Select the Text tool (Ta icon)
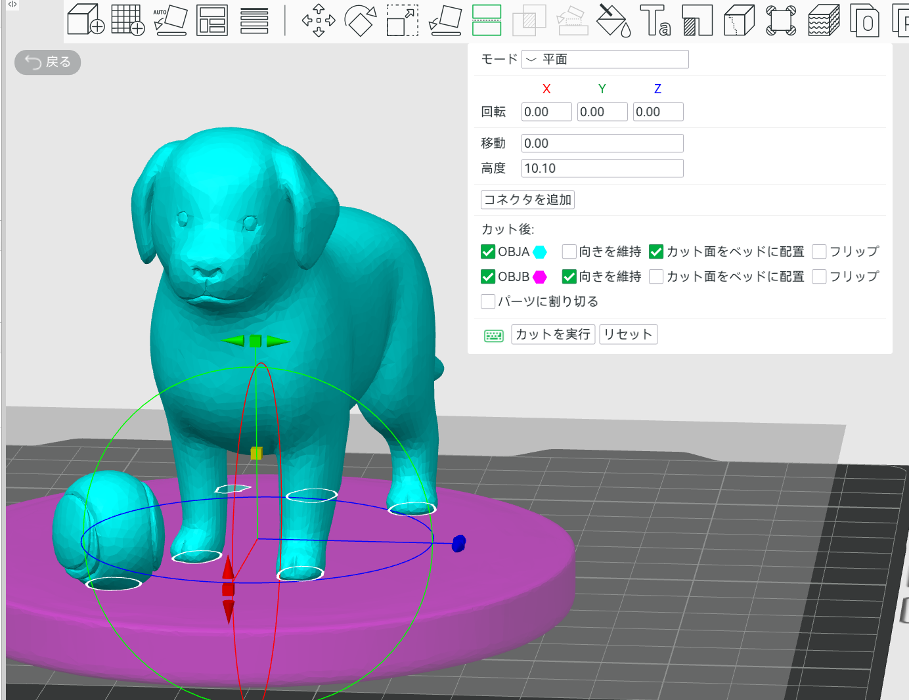909x700 pixels. [x=655, y=20]
